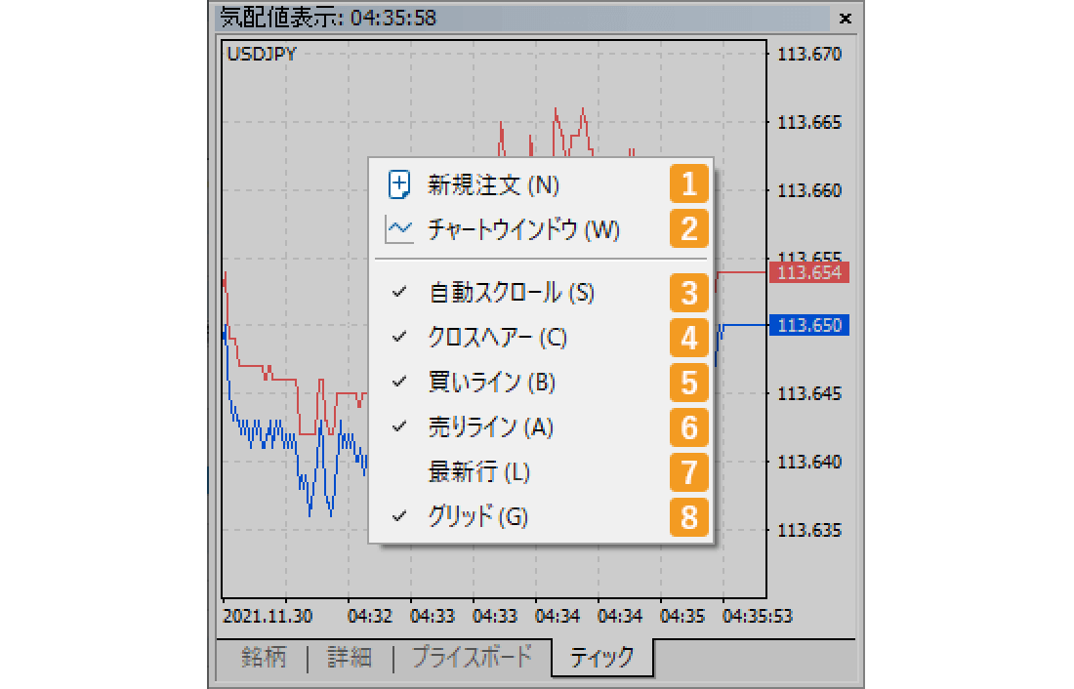Click the 2021.11.30 date label
The height and width of the screenshot is (689, 1074).
[268, 617]
